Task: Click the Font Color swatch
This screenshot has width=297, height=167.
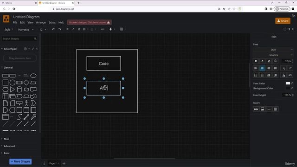Action: coord(288,83)
